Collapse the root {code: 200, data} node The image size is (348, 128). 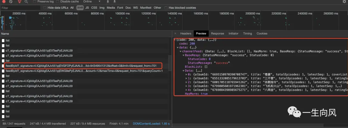(x=175, y=40)
